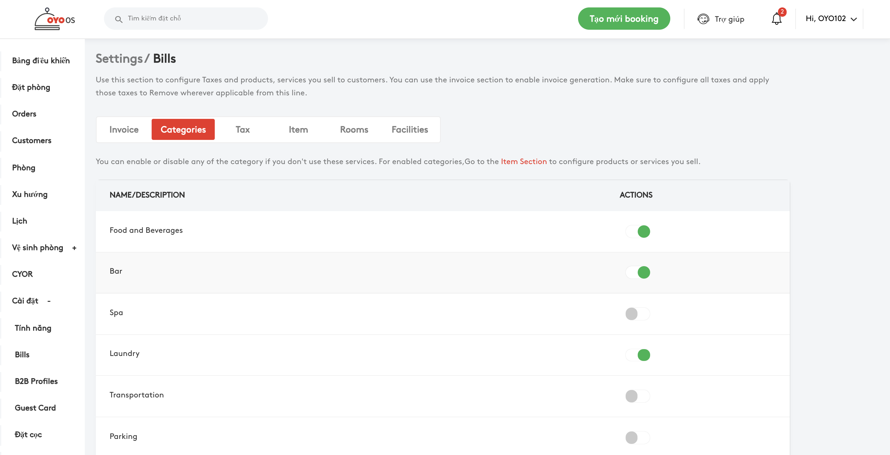The height and width of the screenshot is (455, 890).
Task: Disable the Laundry category toggle
Action: (637, 355)
